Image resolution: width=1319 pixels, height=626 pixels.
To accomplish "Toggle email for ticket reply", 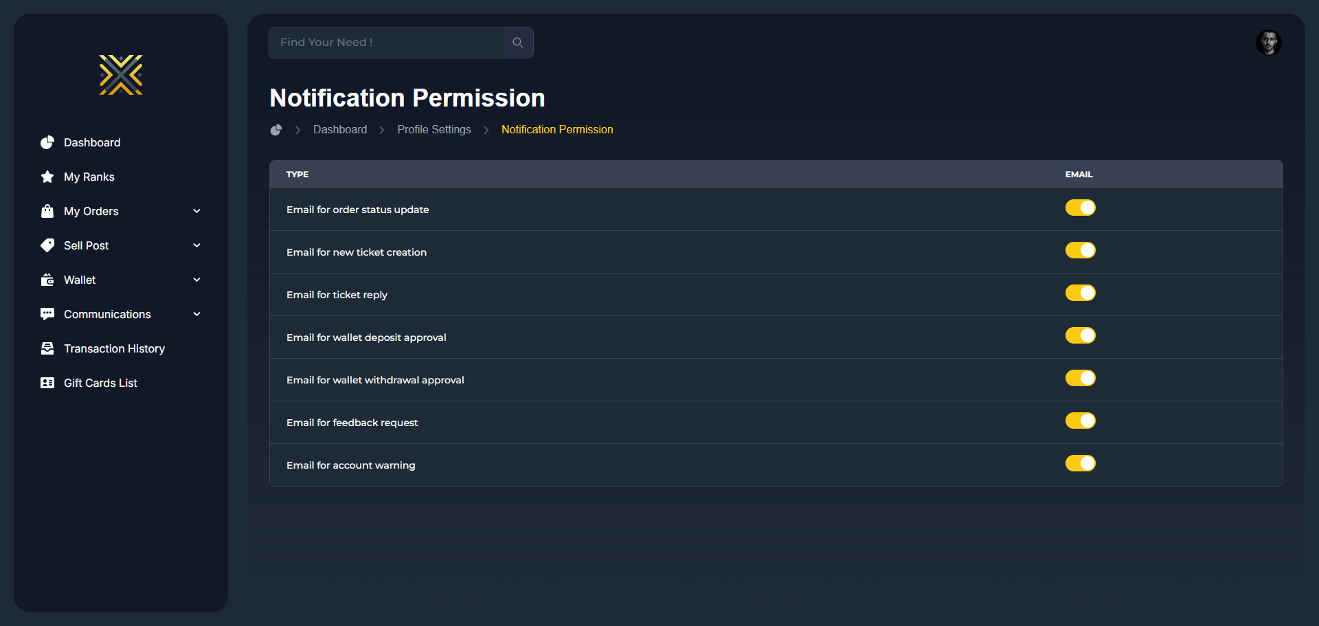I will pos(1080,293).
